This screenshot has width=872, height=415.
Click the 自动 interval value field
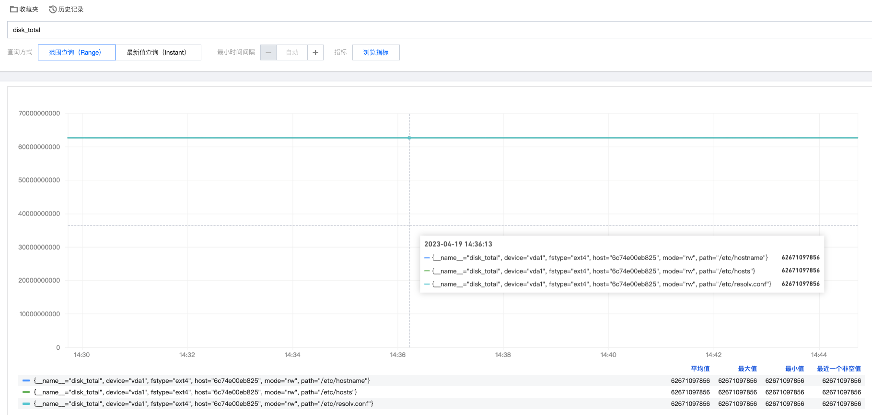[292, 52]
